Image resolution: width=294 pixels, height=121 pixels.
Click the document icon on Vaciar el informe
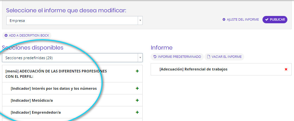(208, 57)
